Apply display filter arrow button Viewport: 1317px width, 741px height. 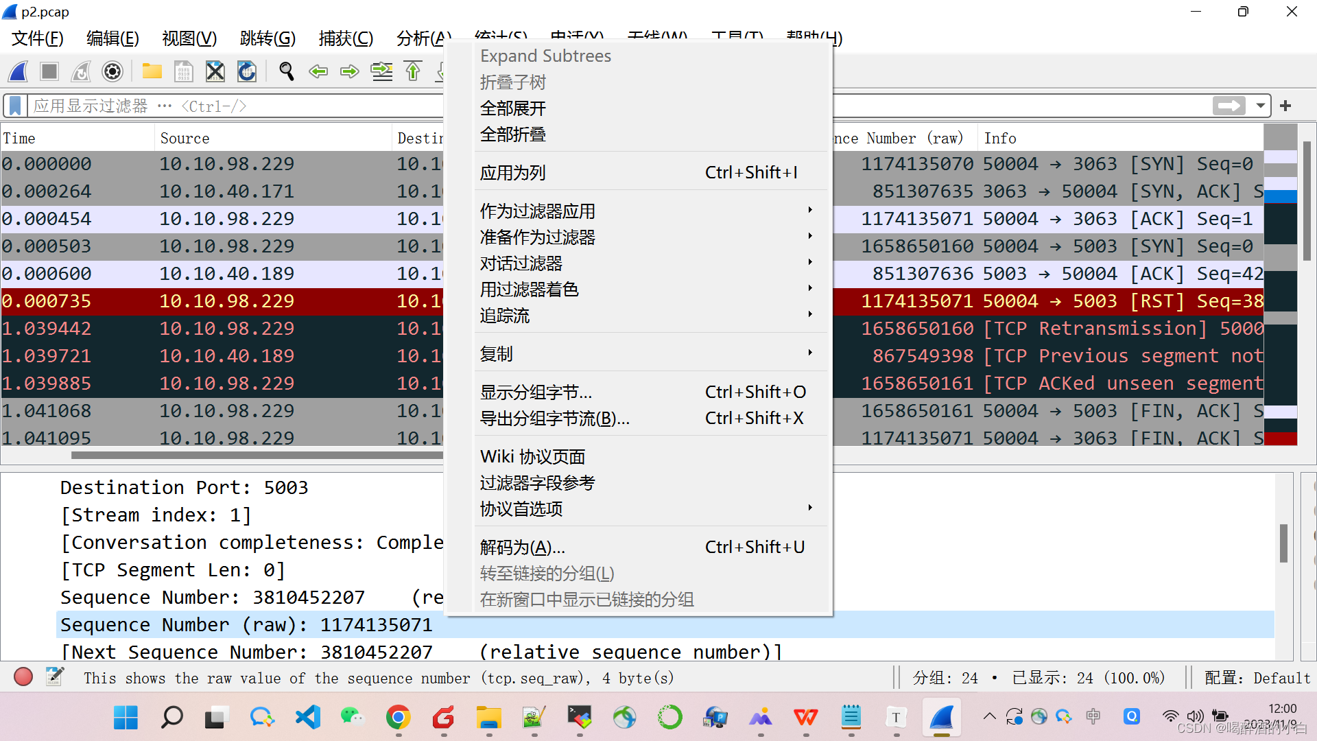coord(1229,106)
